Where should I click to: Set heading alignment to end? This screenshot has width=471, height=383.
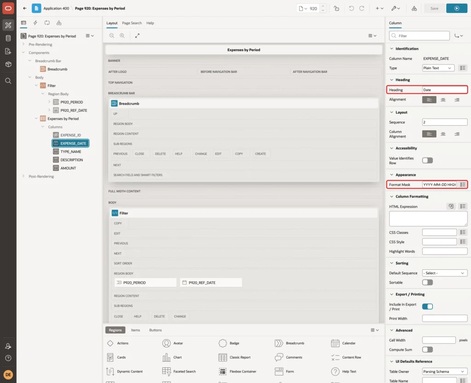pyautogui.click(x=457, y=99)
